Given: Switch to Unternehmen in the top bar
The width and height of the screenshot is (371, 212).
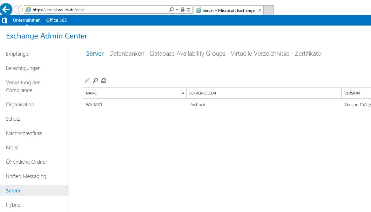Looking at the screenshot, I should (x=27, y=20).
